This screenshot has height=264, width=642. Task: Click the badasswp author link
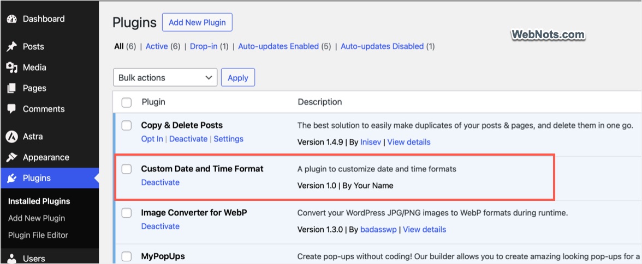tap(378, 229)
